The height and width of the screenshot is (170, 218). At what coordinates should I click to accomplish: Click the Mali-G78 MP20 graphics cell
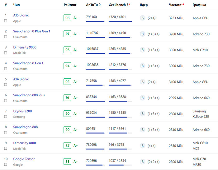199,162
